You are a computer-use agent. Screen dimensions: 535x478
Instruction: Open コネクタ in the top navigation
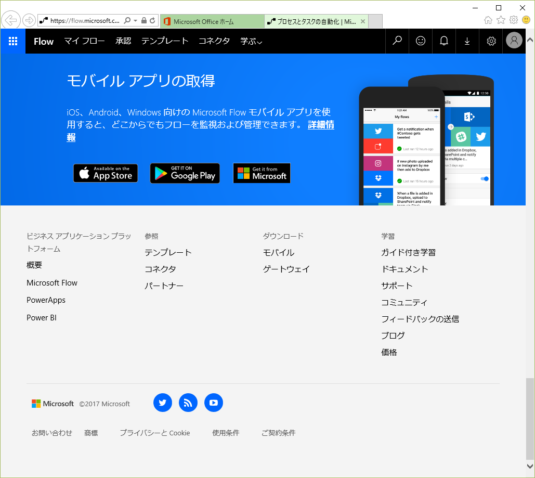(214, 41)
